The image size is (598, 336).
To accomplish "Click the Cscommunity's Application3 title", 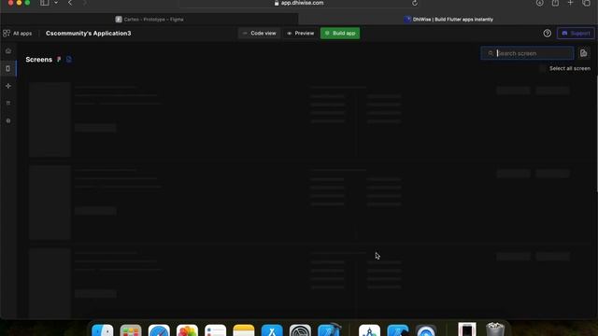I will (x=89, y=34).
